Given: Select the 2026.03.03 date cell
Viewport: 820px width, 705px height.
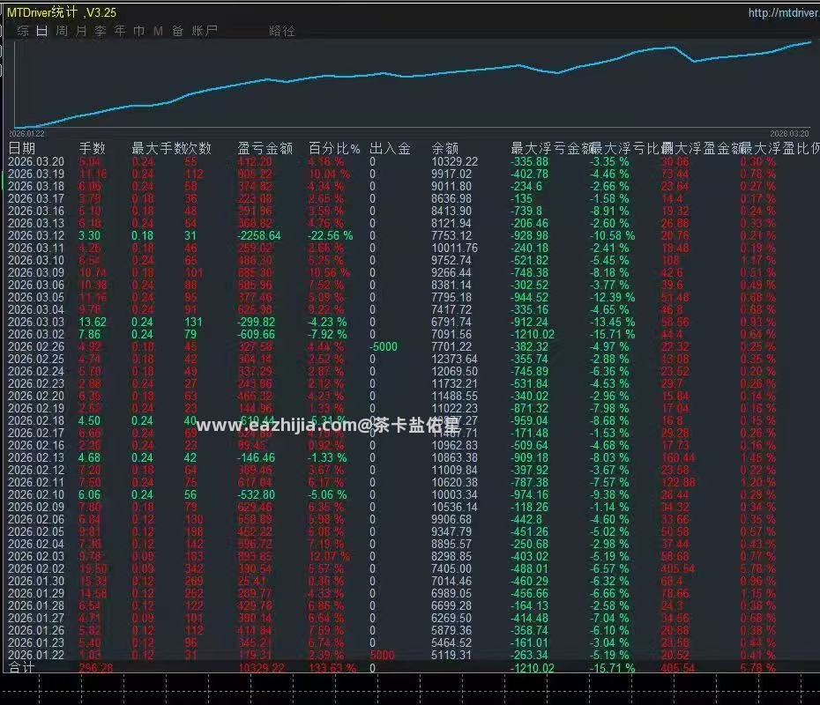Looking at the screenshot, I should coord(36,322).
